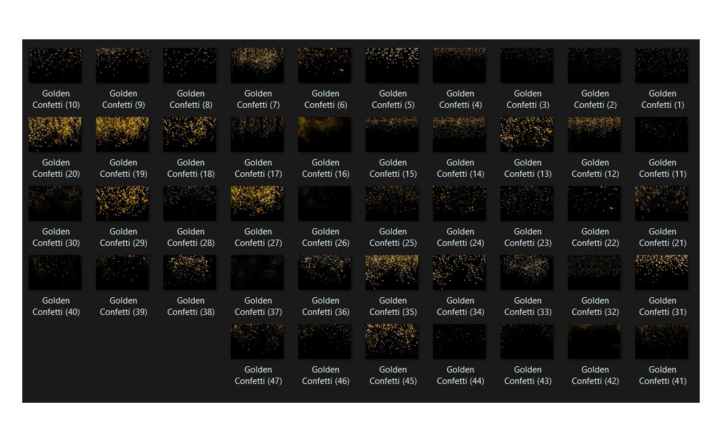Select the Golden Confetti (2) thumbnail

click(594, 65)
